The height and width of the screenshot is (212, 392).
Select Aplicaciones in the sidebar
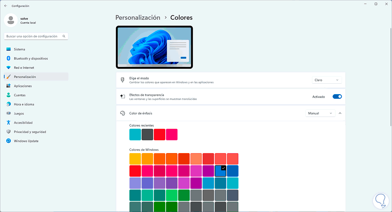[x=36, y=86]
